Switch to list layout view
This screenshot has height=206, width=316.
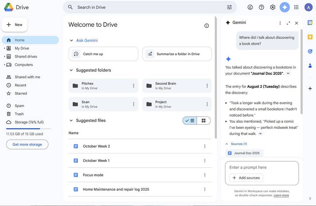(x=190, y=120)
